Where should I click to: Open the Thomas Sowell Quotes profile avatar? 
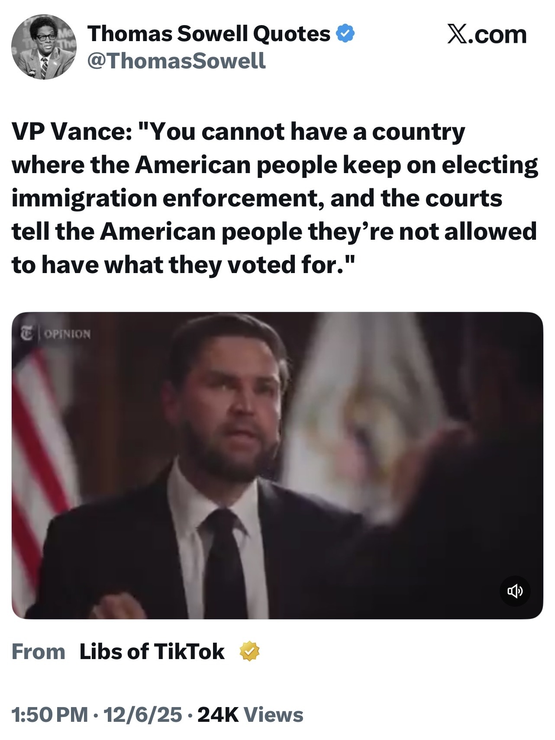coord(43,47)
